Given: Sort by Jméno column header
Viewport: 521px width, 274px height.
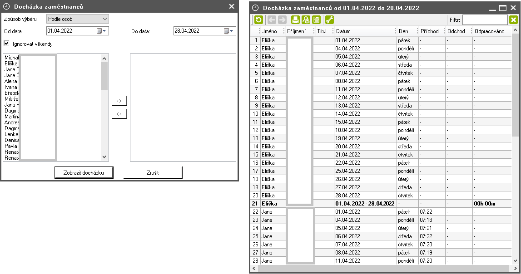Looking at the screenshot, I should pos(269,31).
